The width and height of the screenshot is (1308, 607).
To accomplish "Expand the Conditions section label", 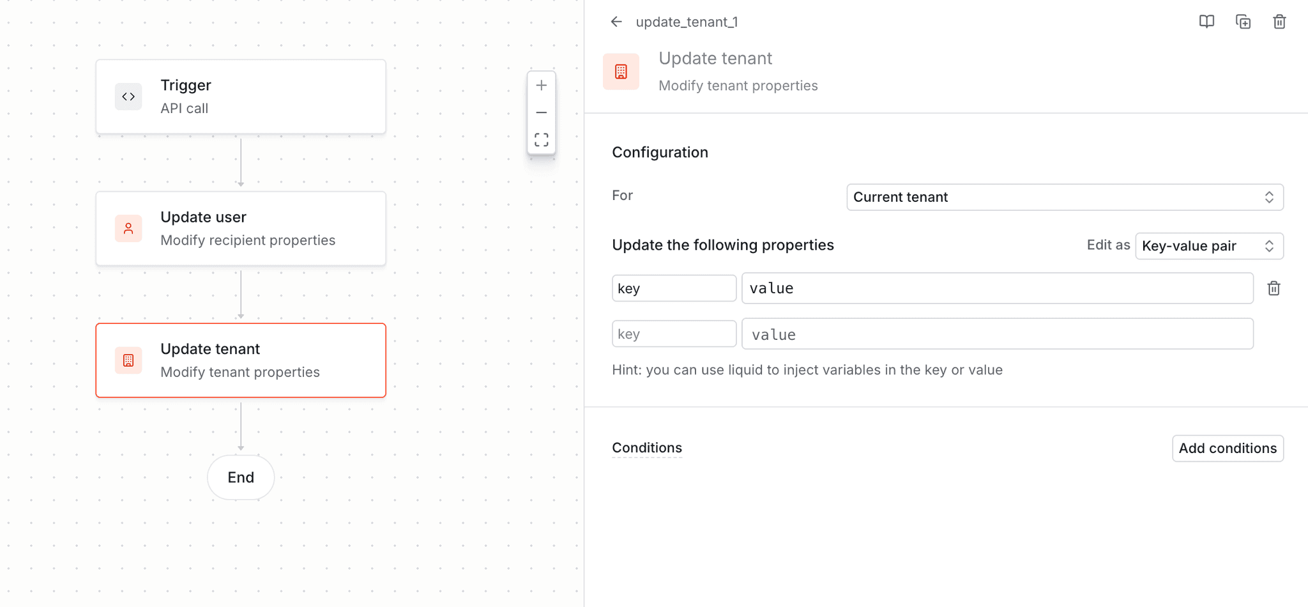I will 646,447.
